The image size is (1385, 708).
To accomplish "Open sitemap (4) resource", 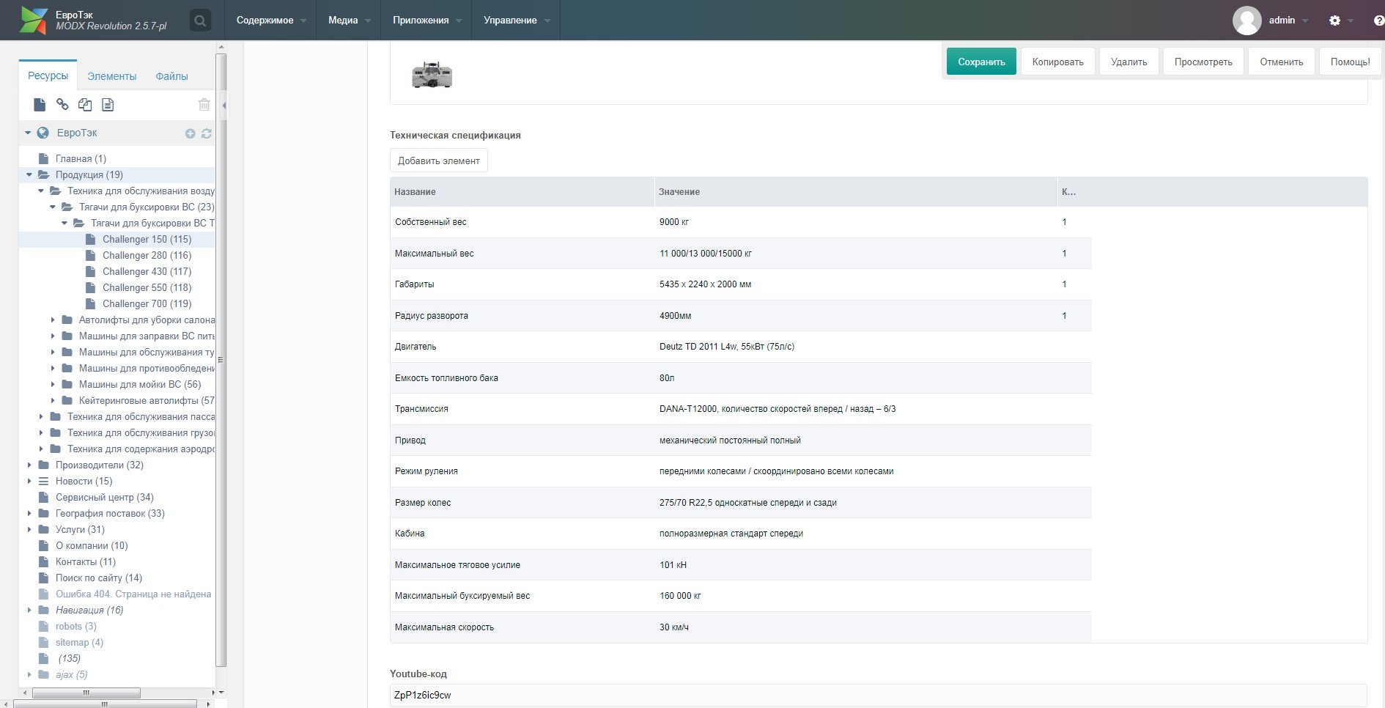I will [79, 642].
